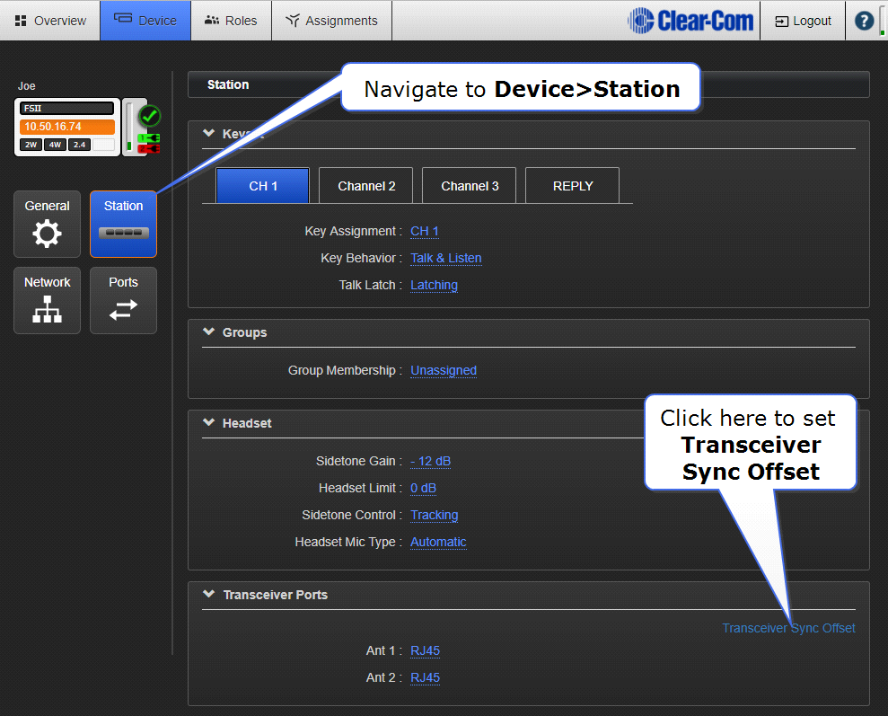
Task: Collapse the Headset section
Action: coord(208,422)
